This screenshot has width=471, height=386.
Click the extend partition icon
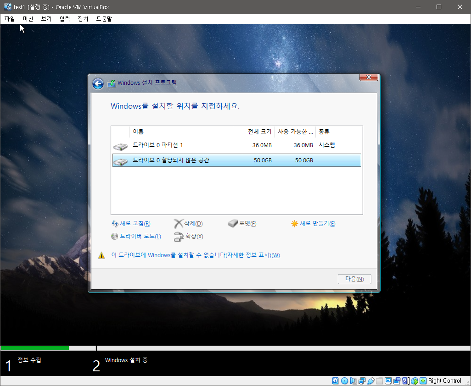click(x=179, y=237)
